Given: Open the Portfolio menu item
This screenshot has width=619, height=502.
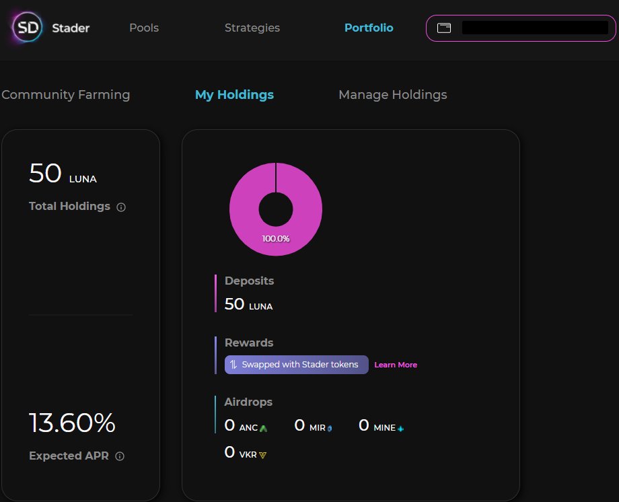Looking at the screenshot, I should click(x=369, y=28).
